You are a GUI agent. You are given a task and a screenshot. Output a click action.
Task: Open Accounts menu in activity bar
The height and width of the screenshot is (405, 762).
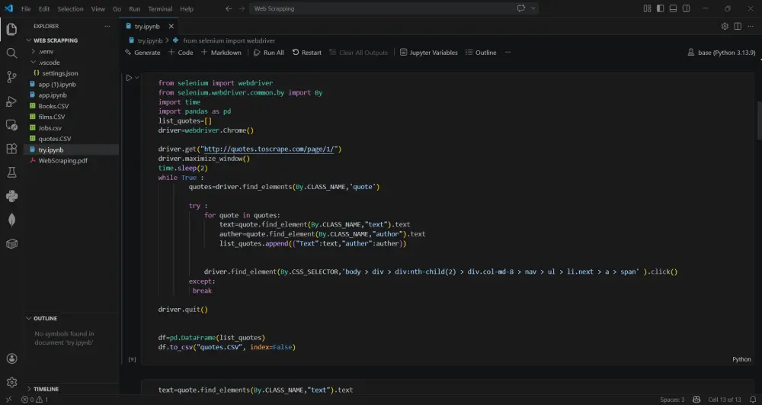tap(11, 358)
